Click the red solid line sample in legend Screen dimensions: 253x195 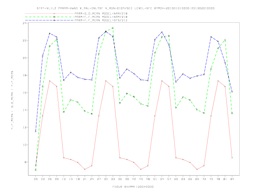click(x=50, y=13)
